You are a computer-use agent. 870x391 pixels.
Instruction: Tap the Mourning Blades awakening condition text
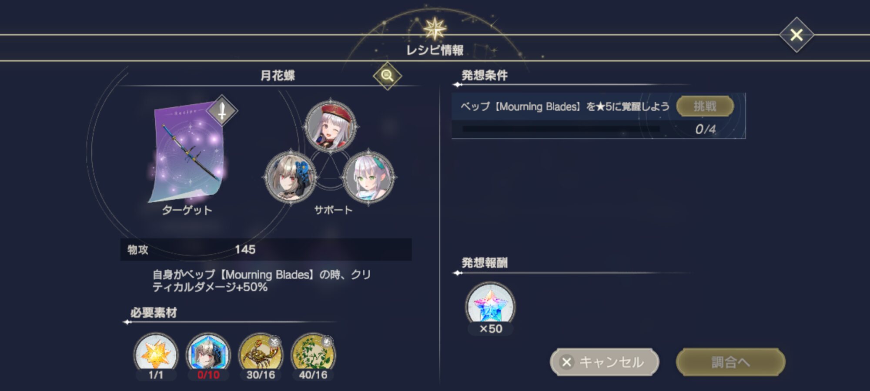pyautogui.click(x=565, y=106)
